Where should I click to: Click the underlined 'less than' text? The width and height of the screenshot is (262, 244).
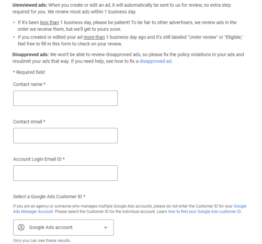click(x=50, y=22)
